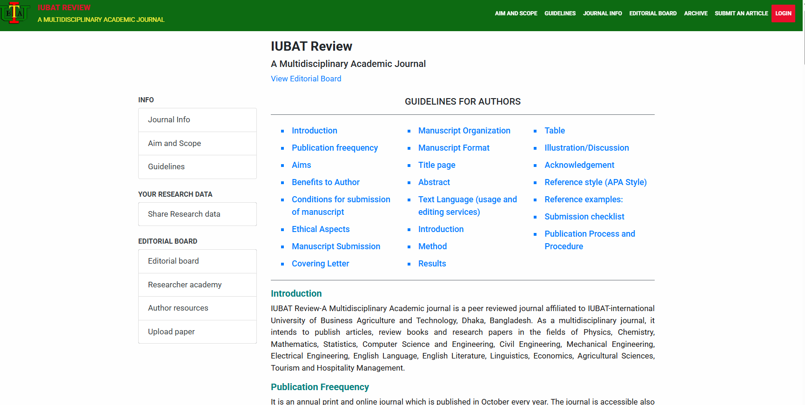This screenshot has height=405, width=805.
Task: Go to the Reference examples: link
Action: pos(584,199)
